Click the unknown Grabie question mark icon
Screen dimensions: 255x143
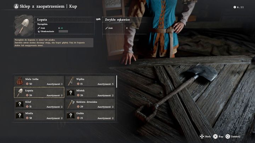(x=71, y=115)
